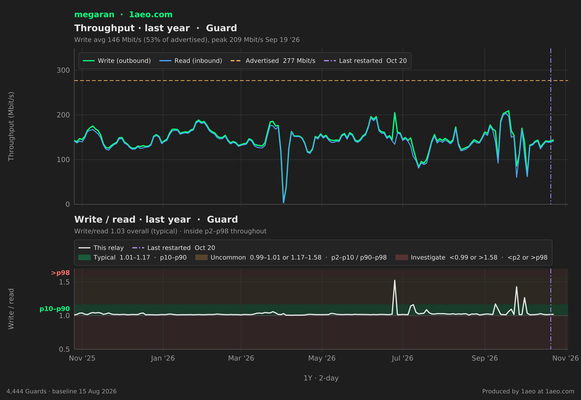Image resolution: width=581 pixels, height=400 pixels.
Task: Click the Mar '26 axis tick label
Action: click(x=241, y=358)
